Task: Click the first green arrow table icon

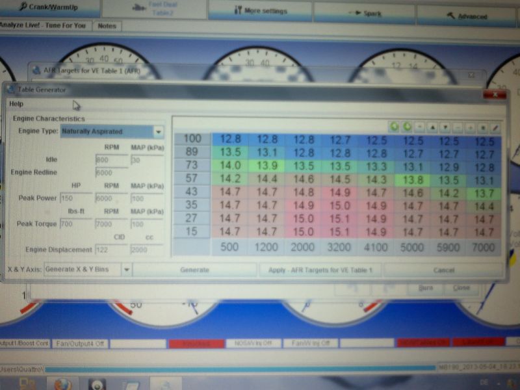Action: tap(394, 127)
